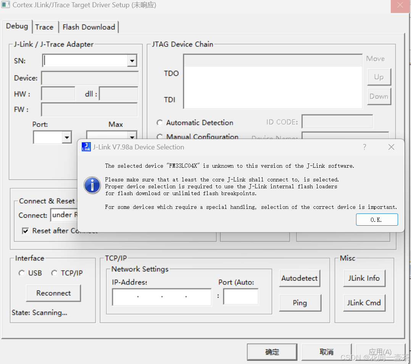Click the JTAG Device Chain list box
The width and height of the screenshot is (411, 364).
coord(273,82)
